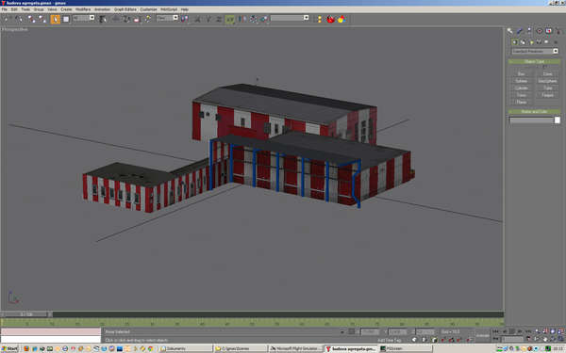Click the object color swatch
The width and height of the screenshot is (566, 353).
(x=557, y=120)
